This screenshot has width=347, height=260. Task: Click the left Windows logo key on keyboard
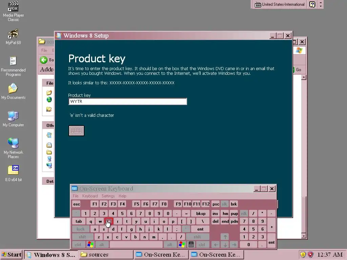point(90,244)
